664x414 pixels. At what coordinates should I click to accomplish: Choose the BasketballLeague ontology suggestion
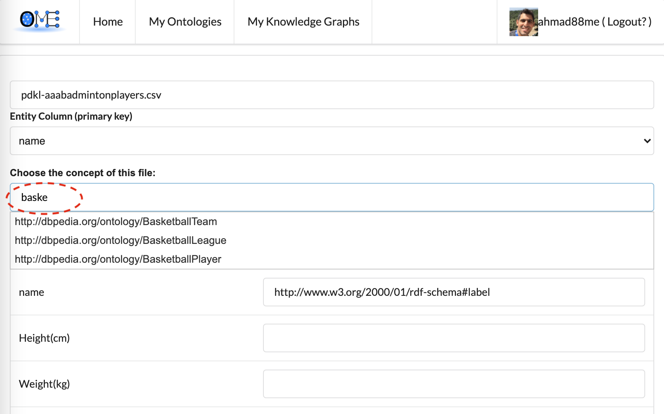[121, 240]
